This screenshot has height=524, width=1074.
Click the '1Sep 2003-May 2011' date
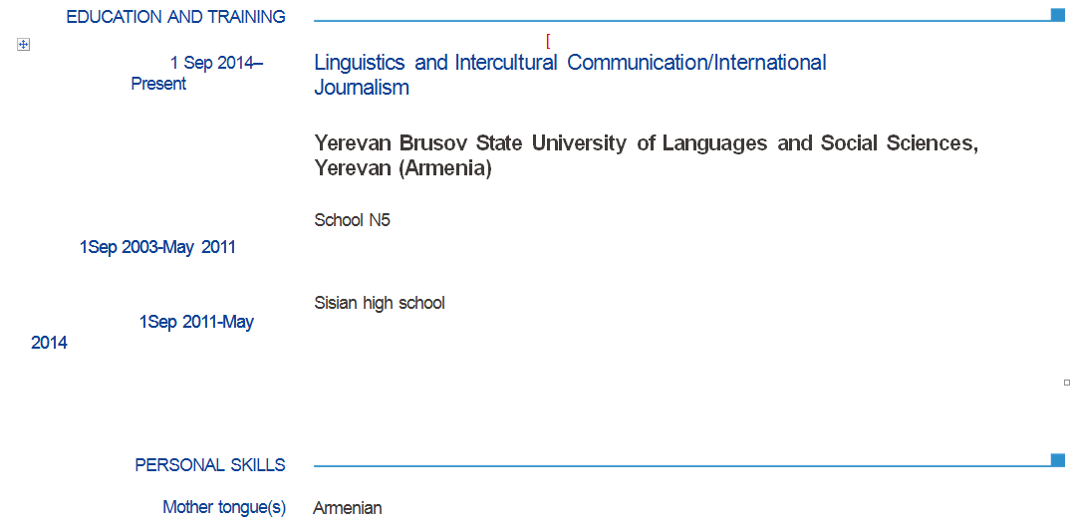point(157,247)
